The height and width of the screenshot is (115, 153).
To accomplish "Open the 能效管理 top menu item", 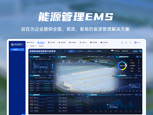I will pos(62,42).
